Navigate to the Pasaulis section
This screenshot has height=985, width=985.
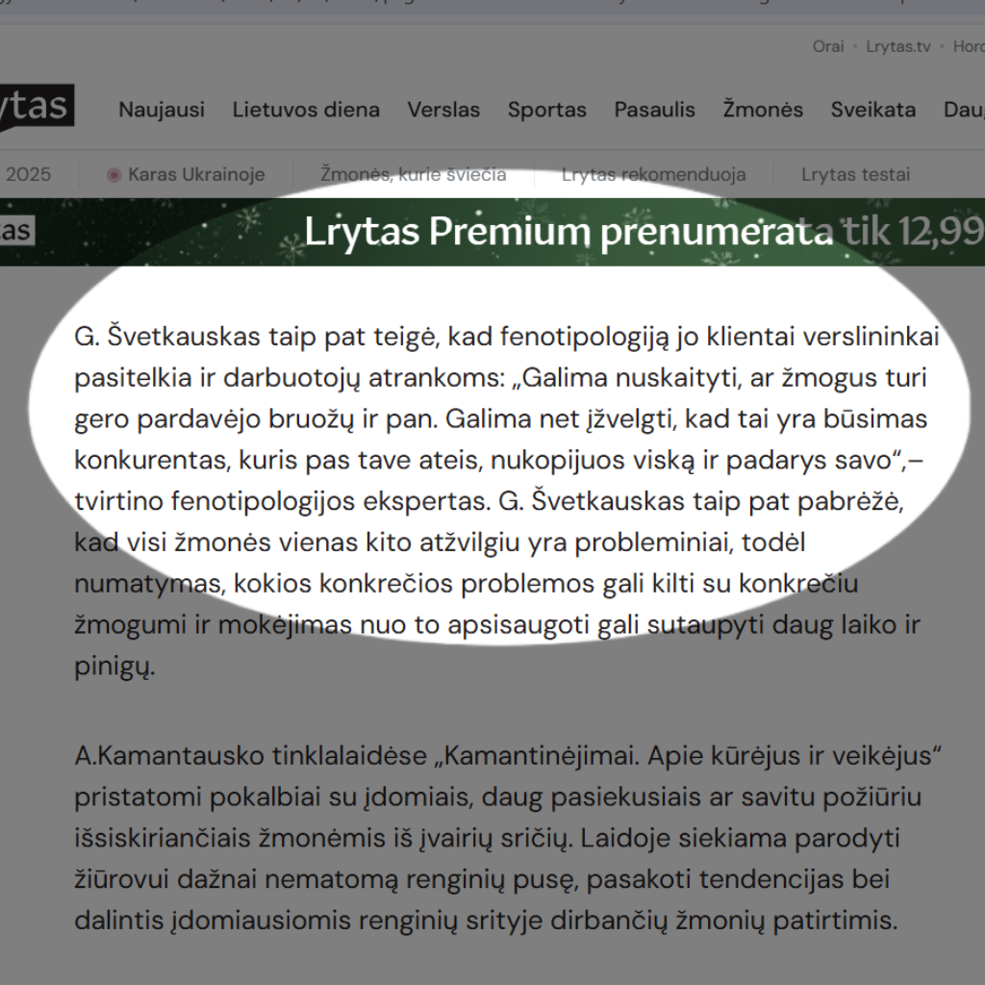point(655,110)
